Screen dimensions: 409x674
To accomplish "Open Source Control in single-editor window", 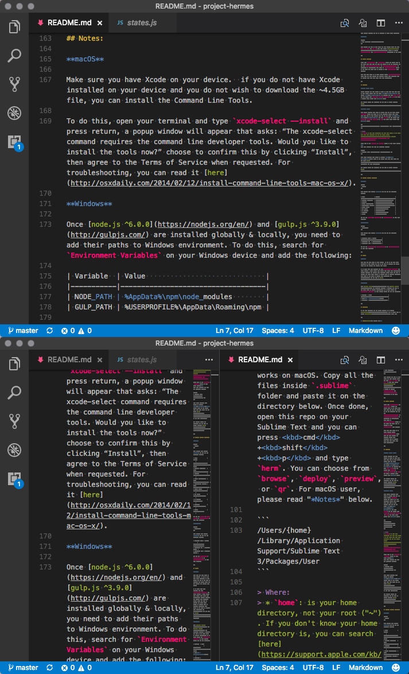I will (14, 84).
